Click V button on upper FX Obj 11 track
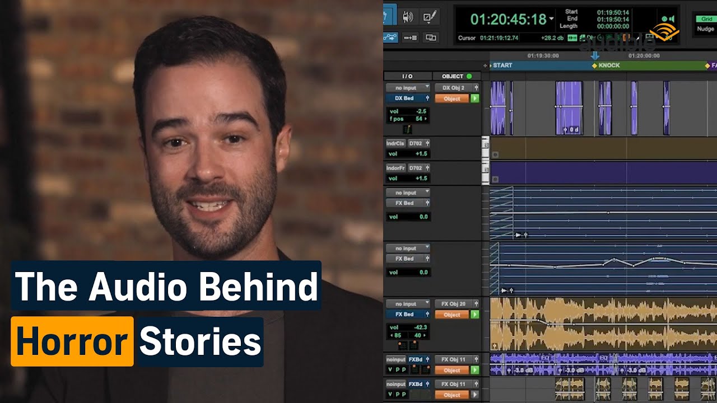 click(390, 370)
